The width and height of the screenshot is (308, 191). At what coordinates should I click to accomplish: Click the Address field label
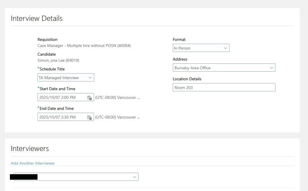[180, 59]
